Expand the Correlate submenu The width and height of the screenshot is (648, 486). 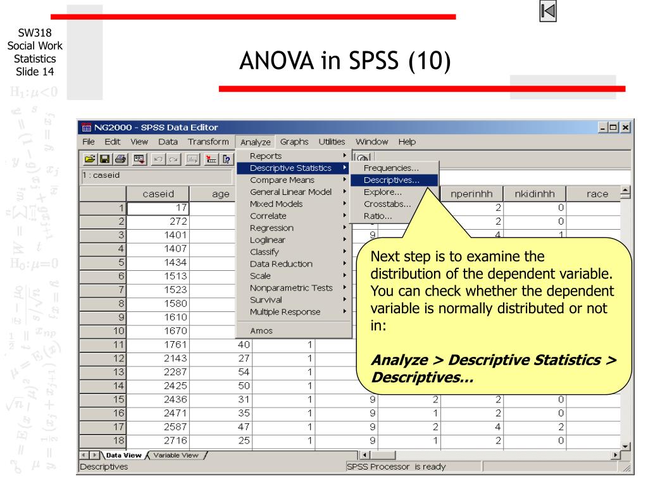click(x=294, y=216)
